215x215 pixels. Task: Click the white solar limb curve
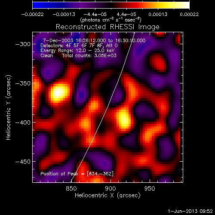[x=103, y=107]
